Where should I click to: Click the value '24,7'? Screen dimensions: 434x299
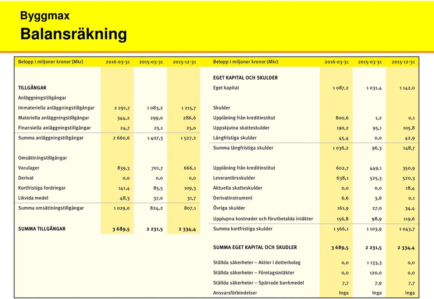click(x=125, y=128)
